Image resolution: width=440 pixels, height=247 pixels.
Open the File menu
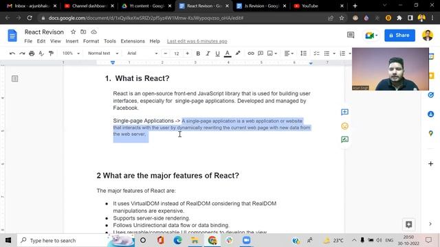coord(28,41)
